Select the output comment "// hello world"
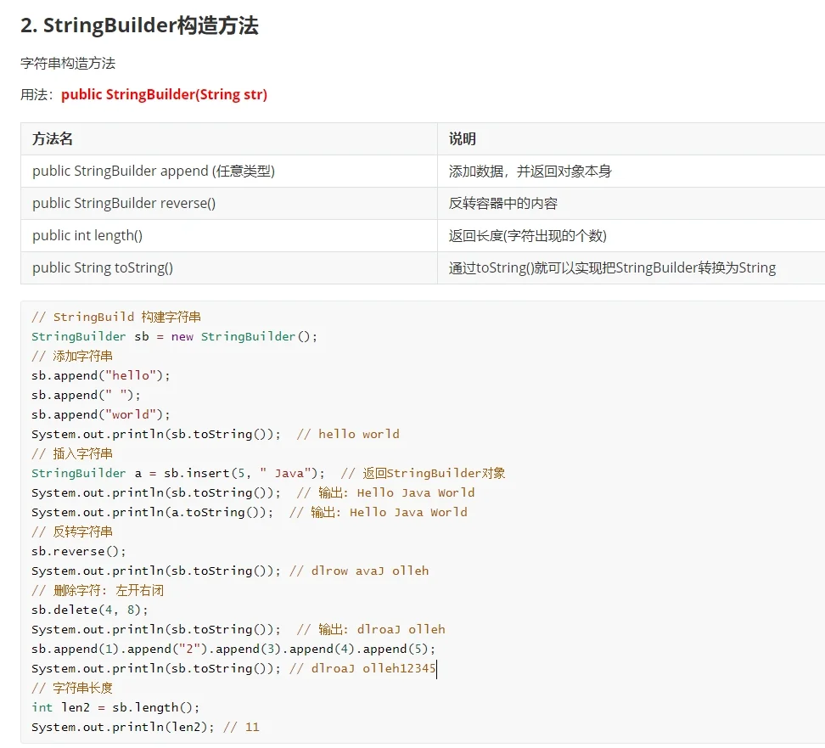Image resolution: width=825 pixels, height=748 pixels. 352,433
